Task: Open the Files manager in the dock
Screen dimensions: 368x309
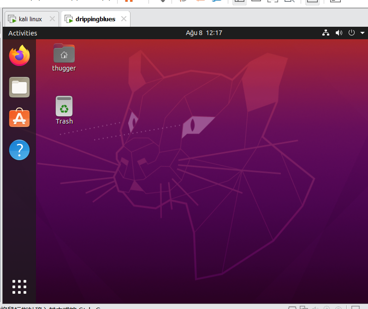Action: (x=19, y=87)
